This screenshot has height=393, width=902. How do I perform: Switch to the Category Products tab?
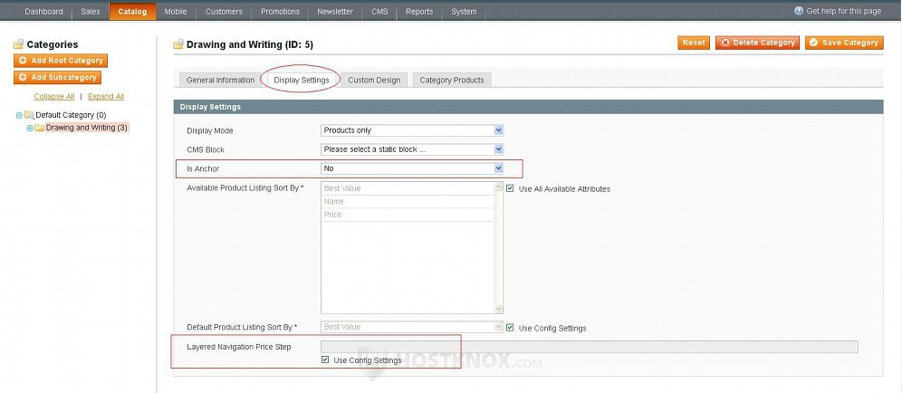point(452,80)
